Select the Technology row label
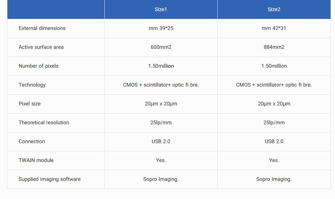The image size is (335, 199). tap(32, 85)
